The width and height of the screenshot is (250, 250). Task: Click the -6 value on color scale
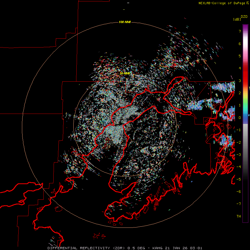click(x=239, y=192)
